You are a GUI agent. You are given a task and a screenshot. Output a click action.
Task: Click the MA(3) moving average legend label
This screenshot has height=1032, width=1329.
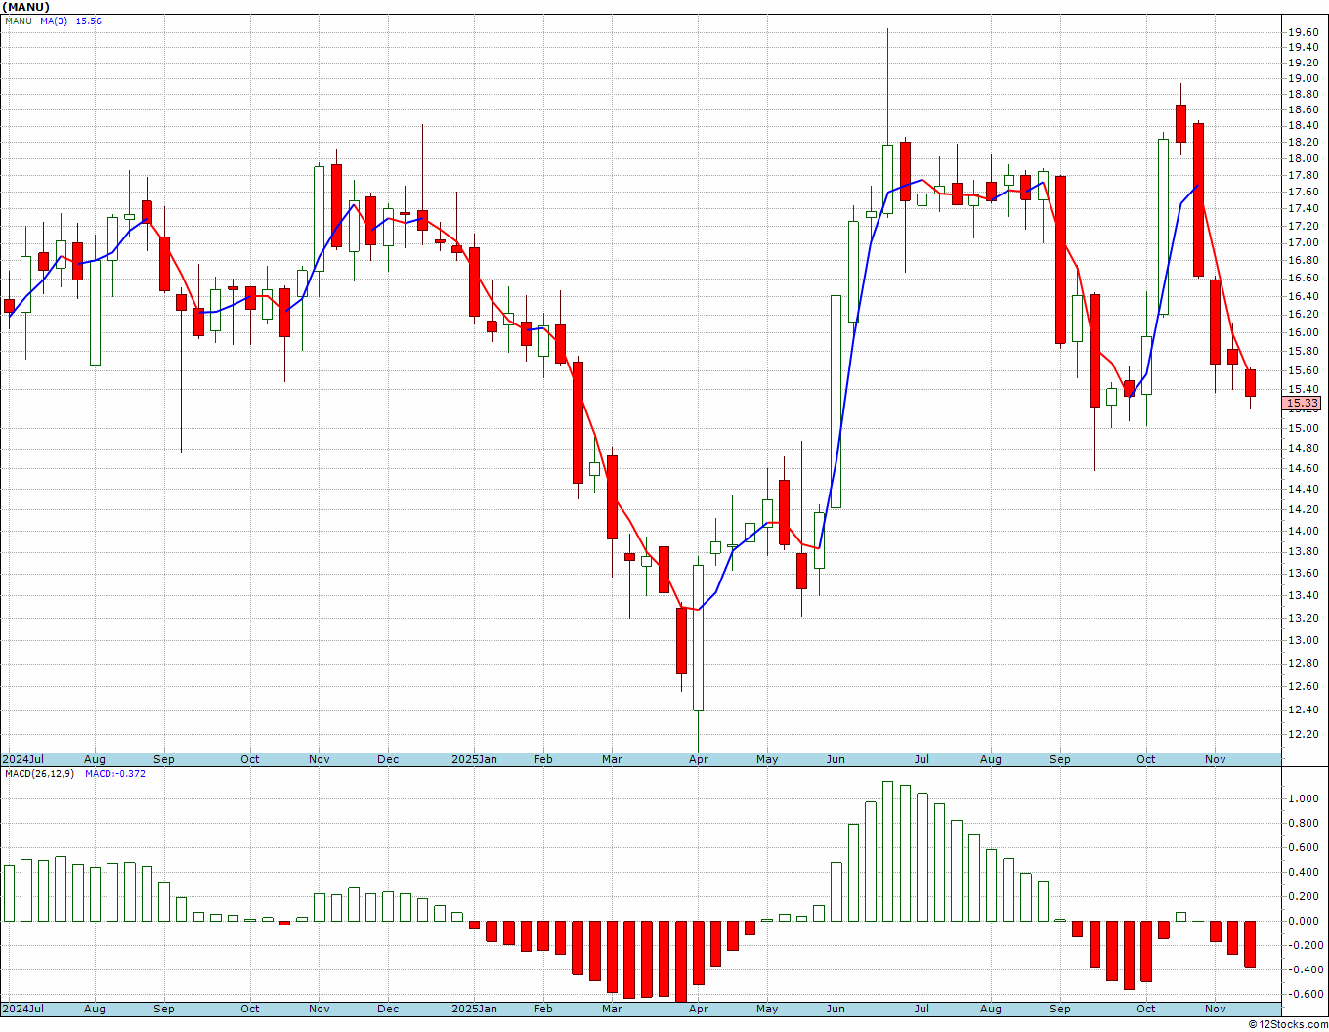coord(54,21)
